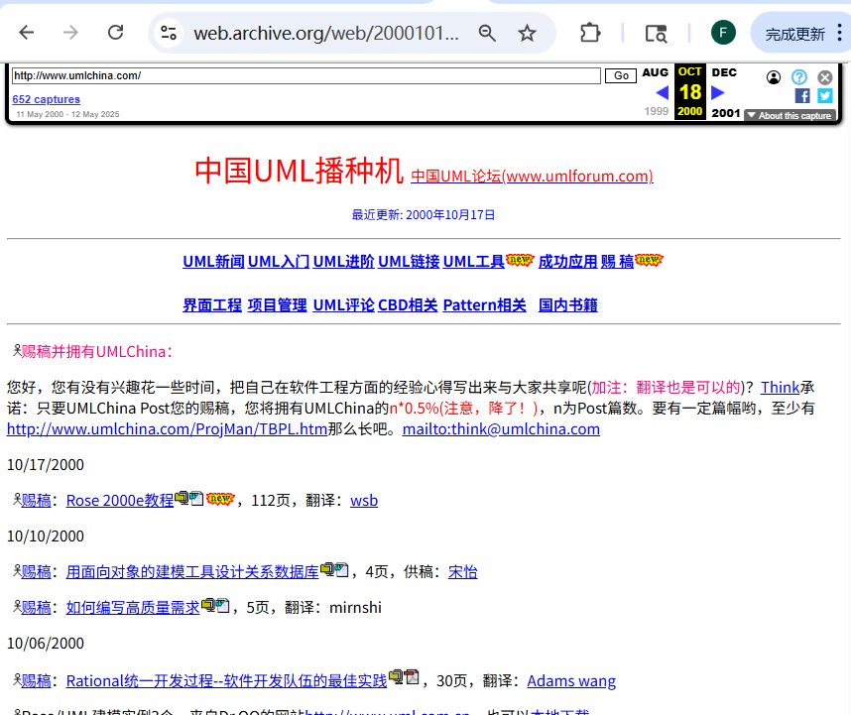This screenshot has width=851, height=715.
Task: Click the new badge beside Rose 2000e教程
Action: tap(220, 498)
